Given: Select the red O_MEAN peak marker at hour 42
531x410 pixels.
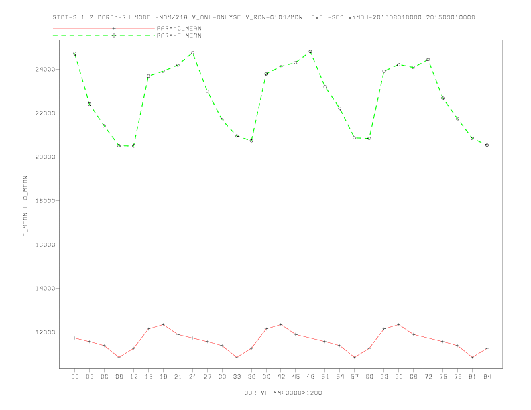Looking at the screenshot, I should tap(281, 324).
